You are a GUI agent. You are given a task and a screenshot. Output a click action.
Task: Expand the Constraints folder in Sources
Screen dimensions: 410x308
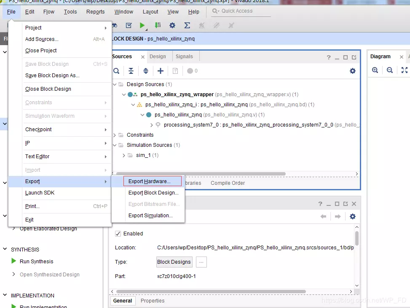pyautogui.click(x=115, y=135)
